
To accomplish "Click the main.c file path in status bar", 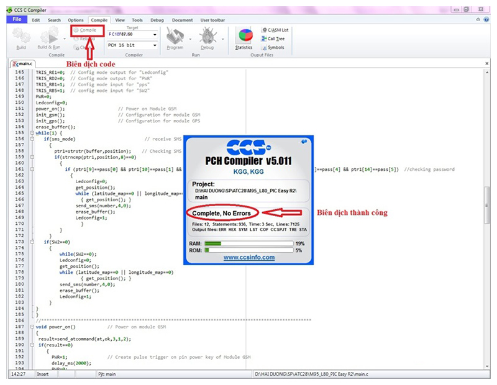I will 312,374.
